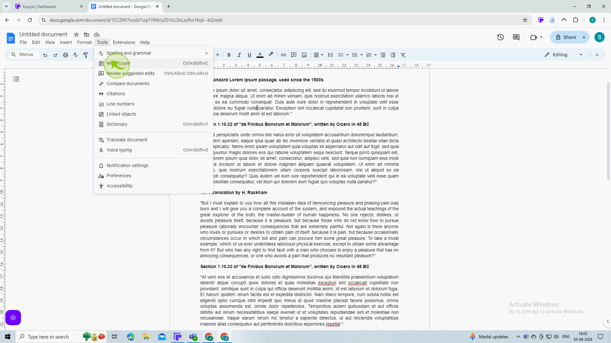This screenshot has width=611, height=343.
Task: Click the Redo arrow in toolbar
Action: pyautogui.click(x=55, y=55)
